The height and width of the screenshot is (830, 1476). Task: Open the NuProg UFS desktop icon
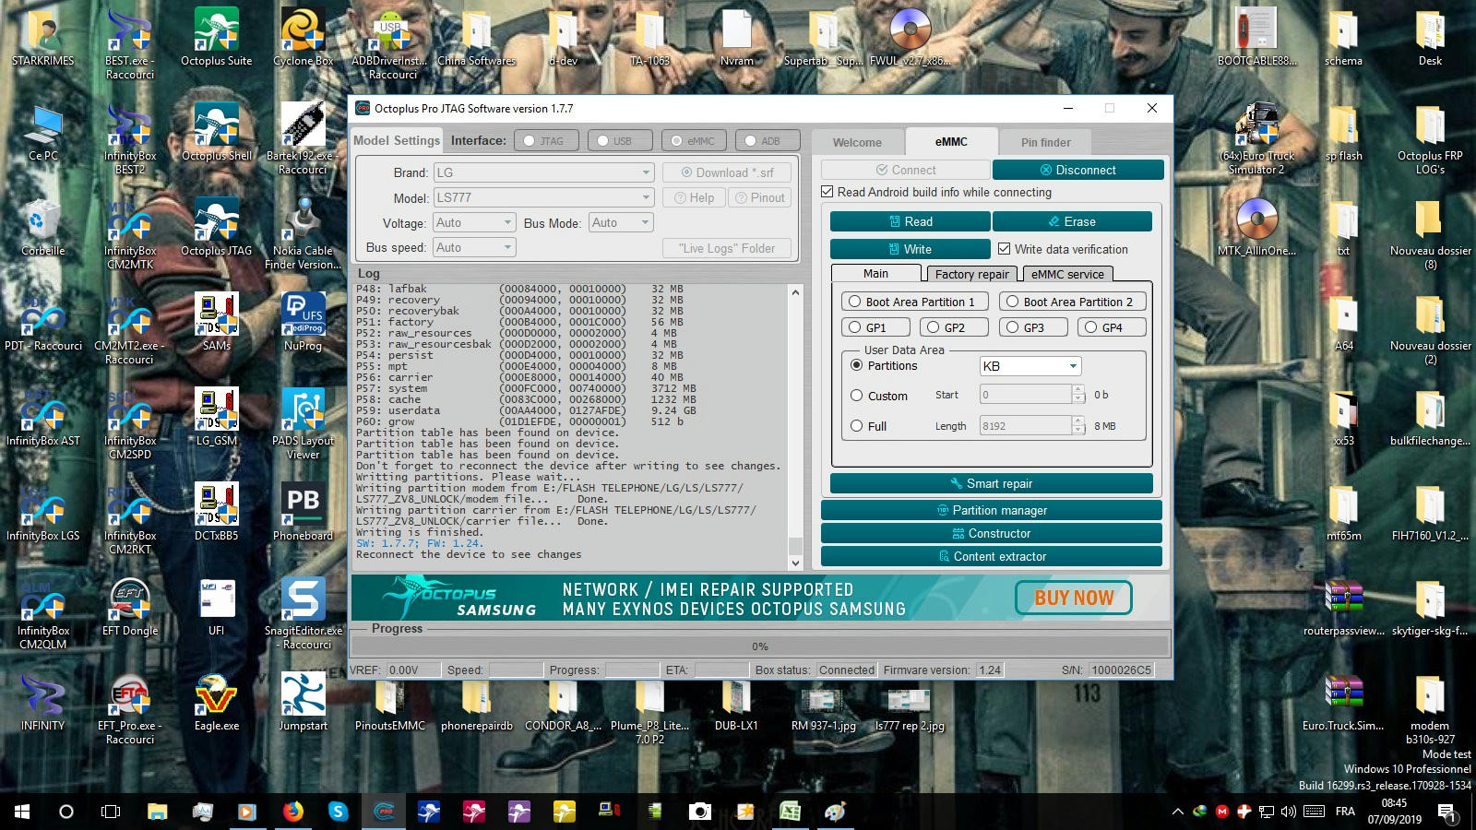[303, 322]
